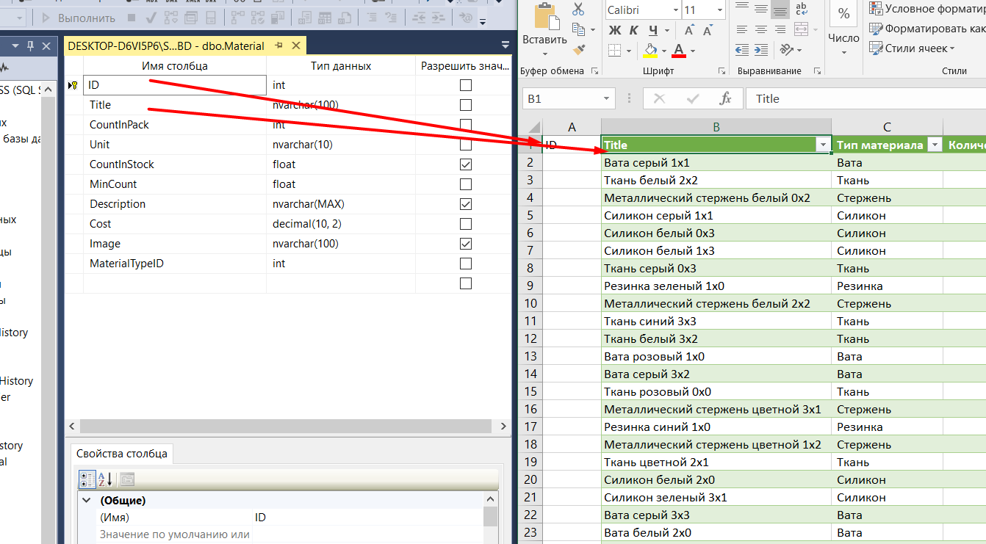The image size is (986, 544).
Task: Toggle Allow Nulls for empty new row
Action: click(x=465, y=283)
